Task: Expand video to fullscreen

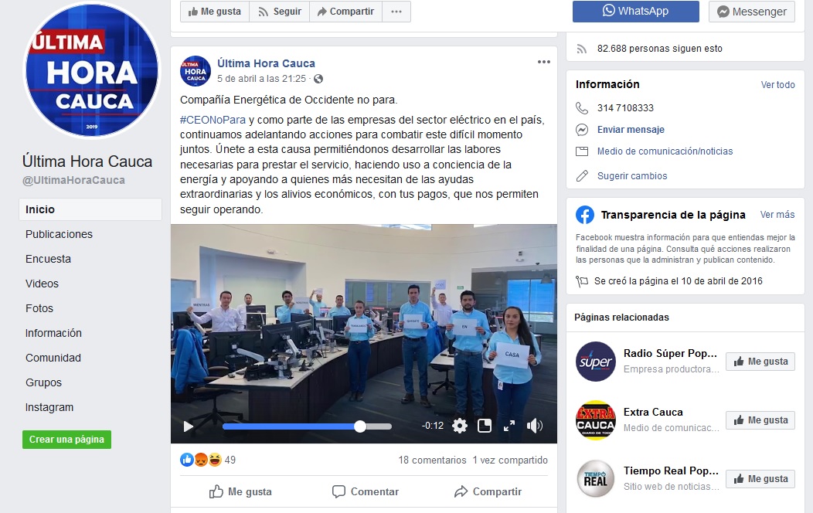Action: 509,426
